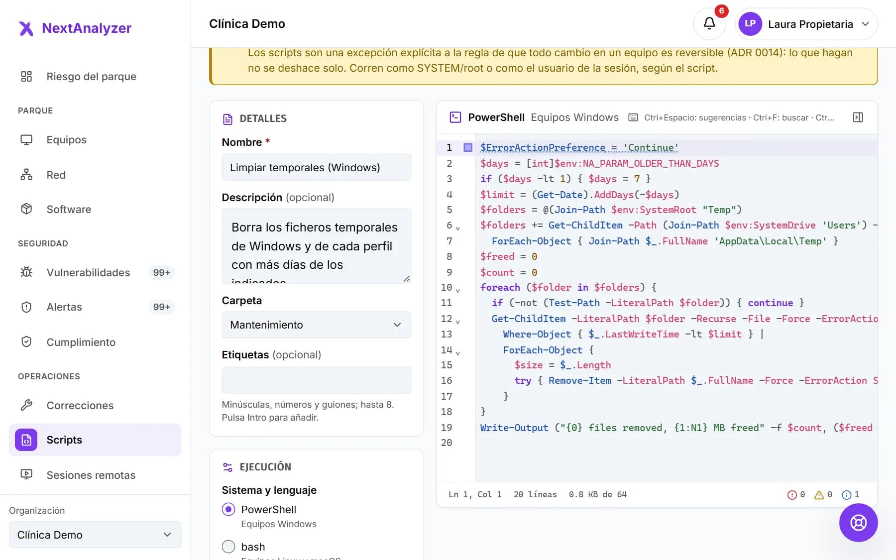Click the keyboard shortcuts icon in editor header

pos(633,117)
